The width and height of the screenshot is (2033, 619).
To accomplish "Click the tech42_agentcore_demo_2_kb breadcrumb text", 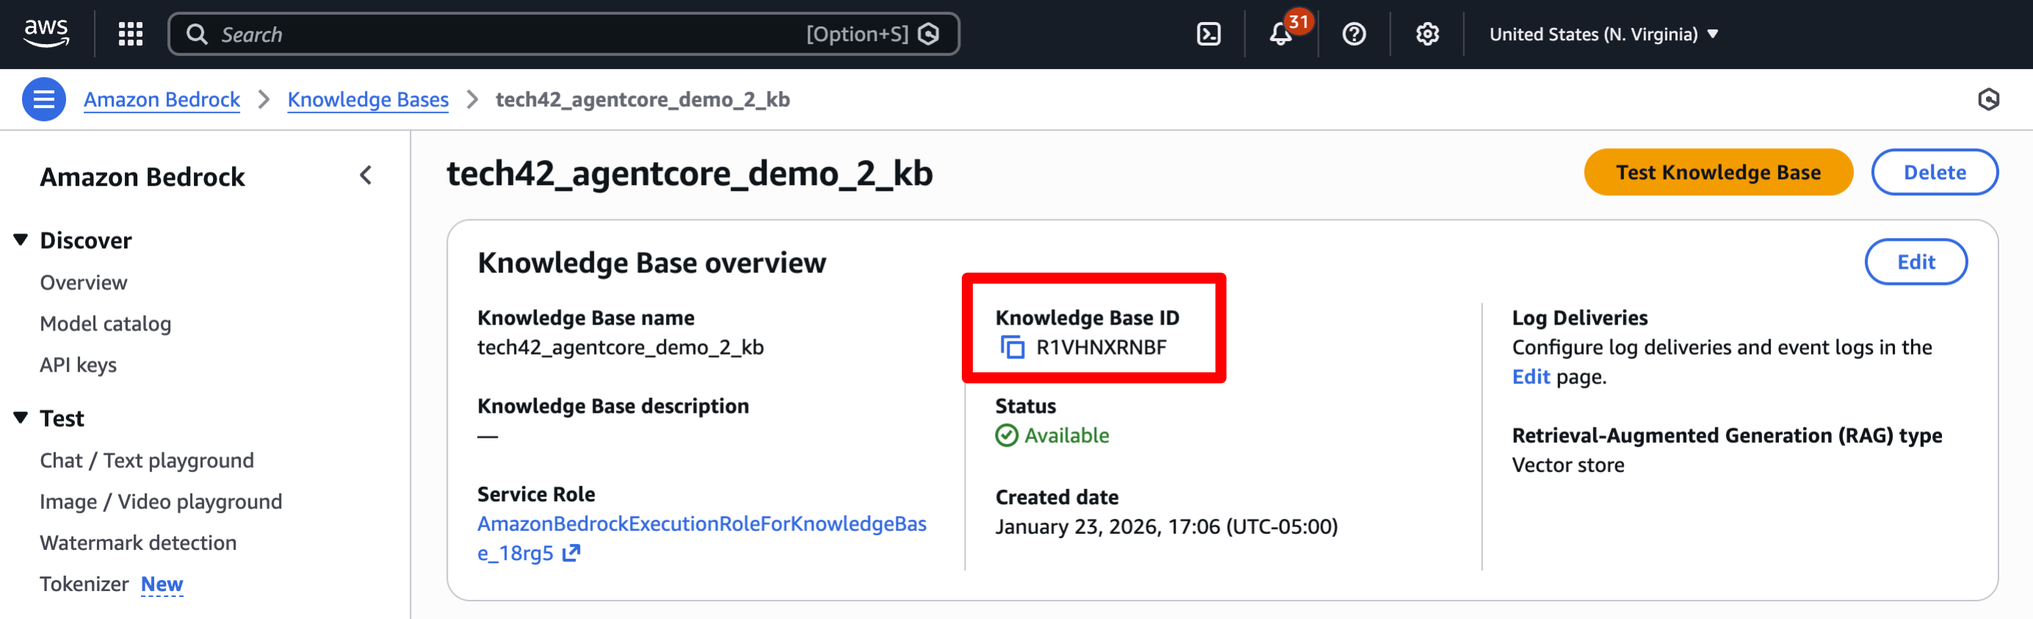I will click(642, 99).
